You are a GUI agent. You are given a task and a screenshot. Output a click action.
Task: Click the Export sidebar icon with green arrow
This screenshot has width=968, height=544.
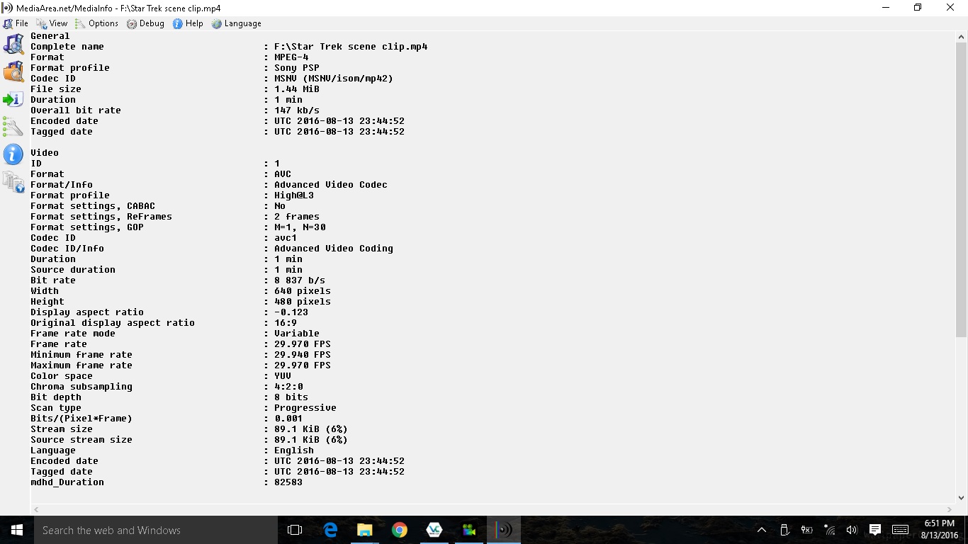(x=13, y=99)
